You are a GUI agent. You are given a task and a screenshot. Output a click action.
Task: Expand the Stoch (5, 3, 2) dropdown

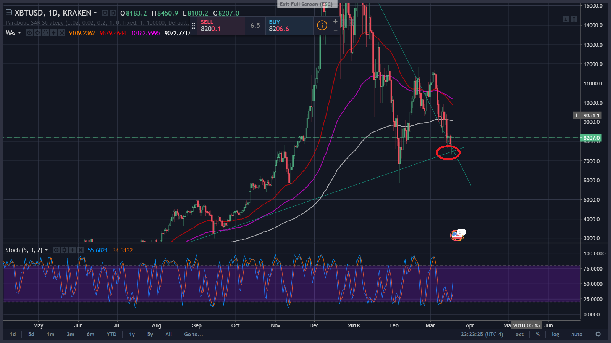click(x=46, y=250)
